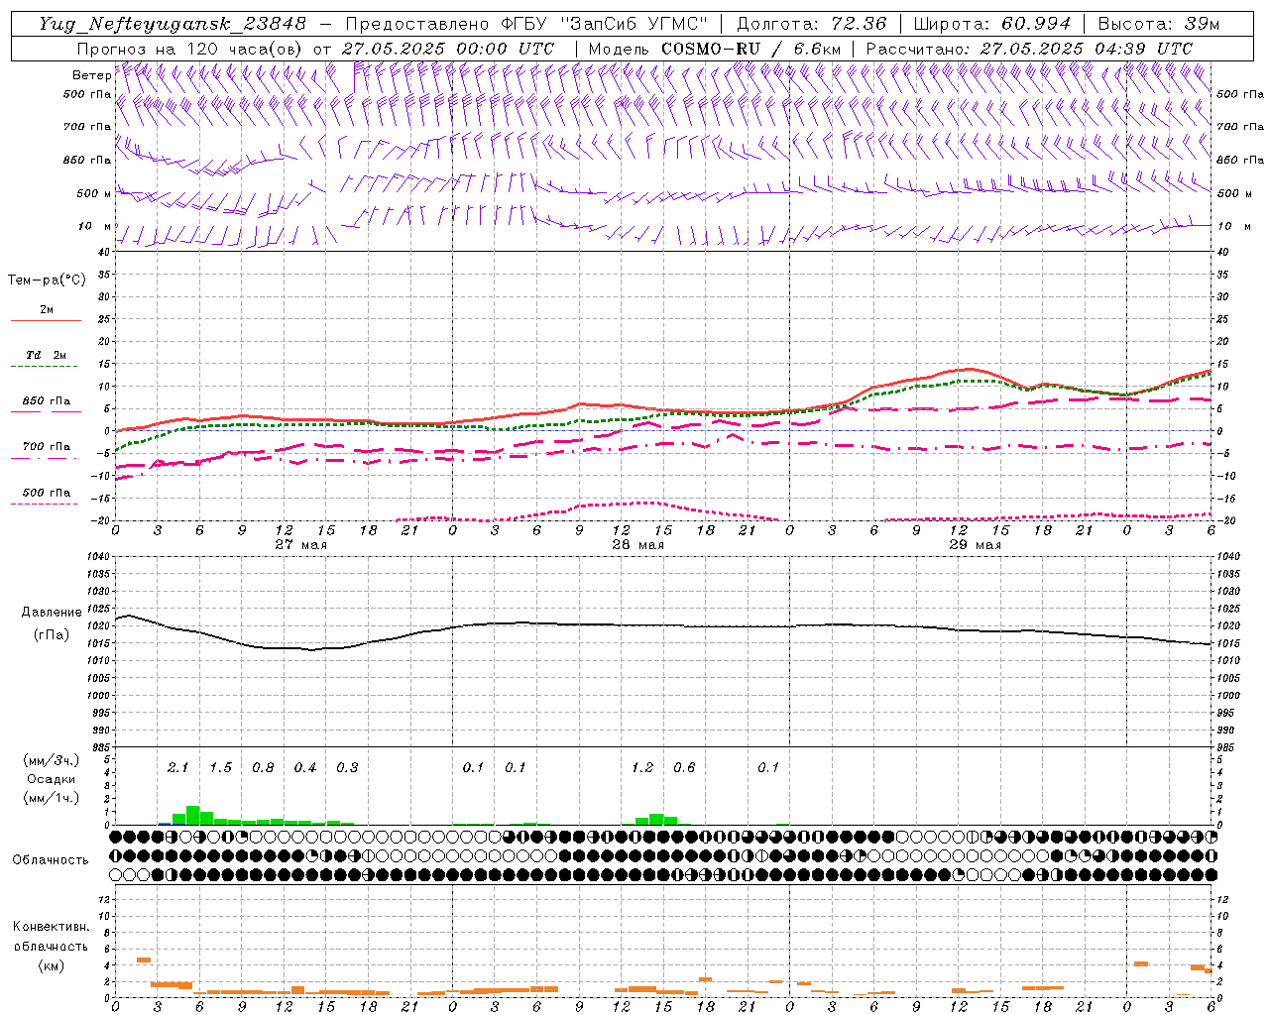
Task: Click the Конвективн. облачность label
Action: pyautogui.click(x=51, y=937)
